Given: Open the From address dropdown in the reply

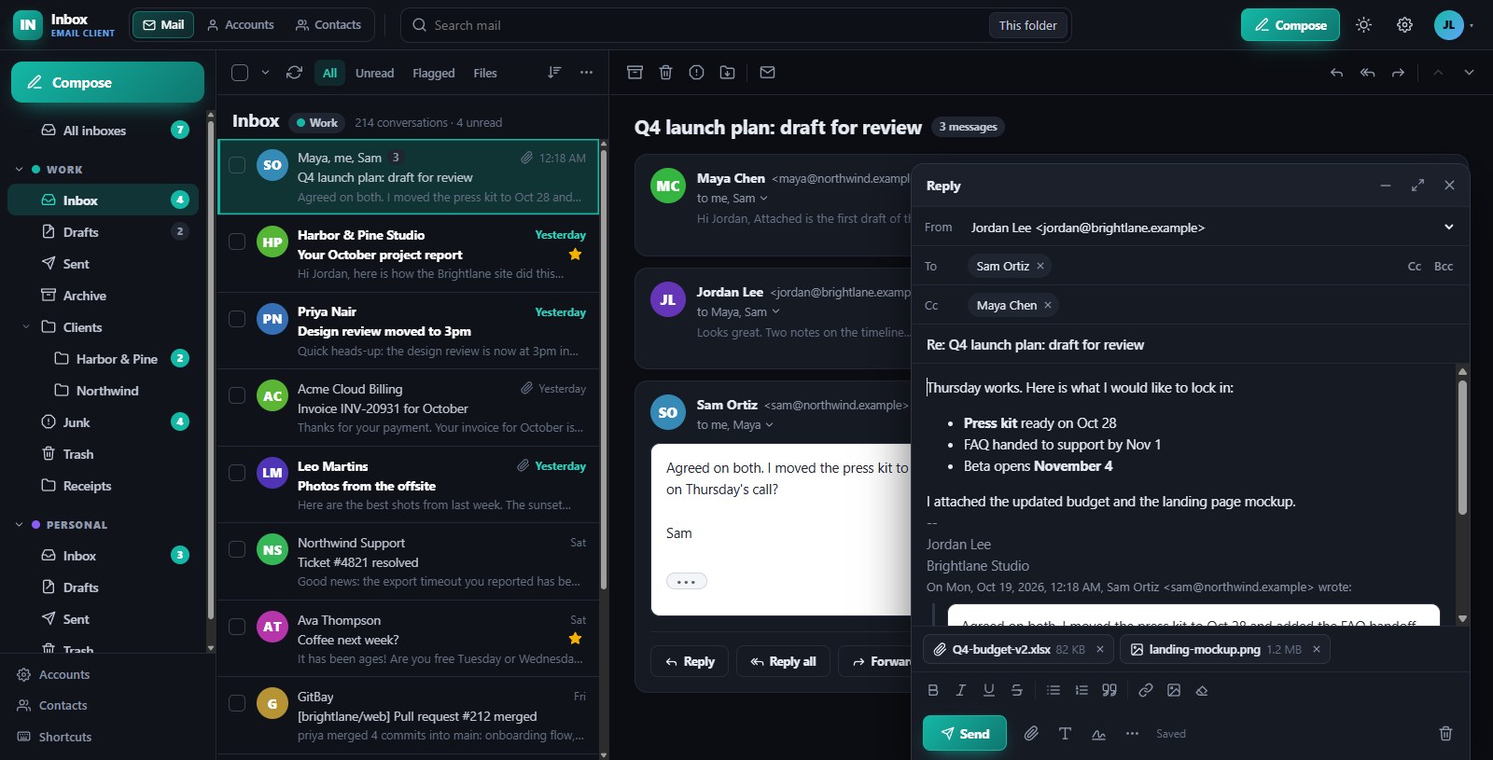Looking at the screenshot, I should click(1449, 227).
